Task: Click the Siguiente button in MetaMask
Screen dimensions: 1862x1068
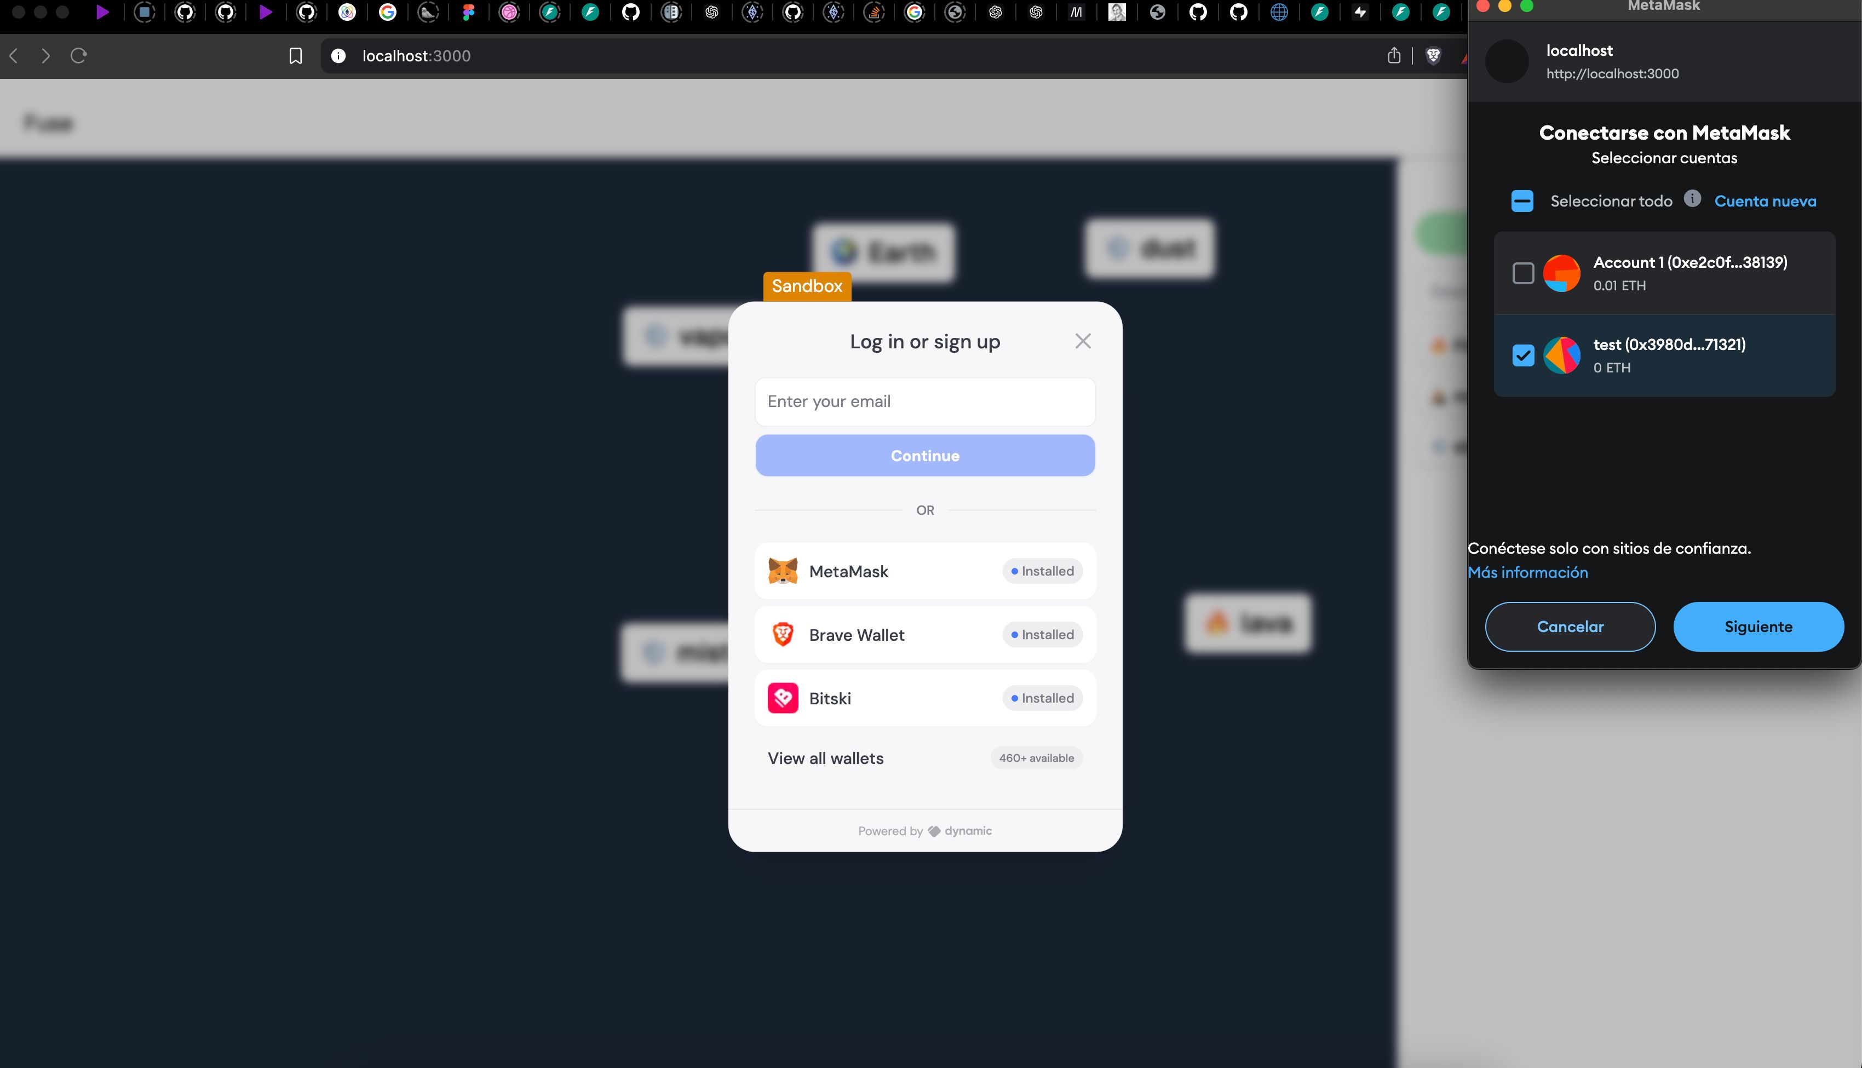Action: pyautogui.click(x=1758, y=627)
